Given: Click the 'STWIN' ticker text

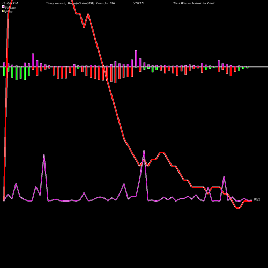Looking at the screenshot, I should (x=138, y=3).
